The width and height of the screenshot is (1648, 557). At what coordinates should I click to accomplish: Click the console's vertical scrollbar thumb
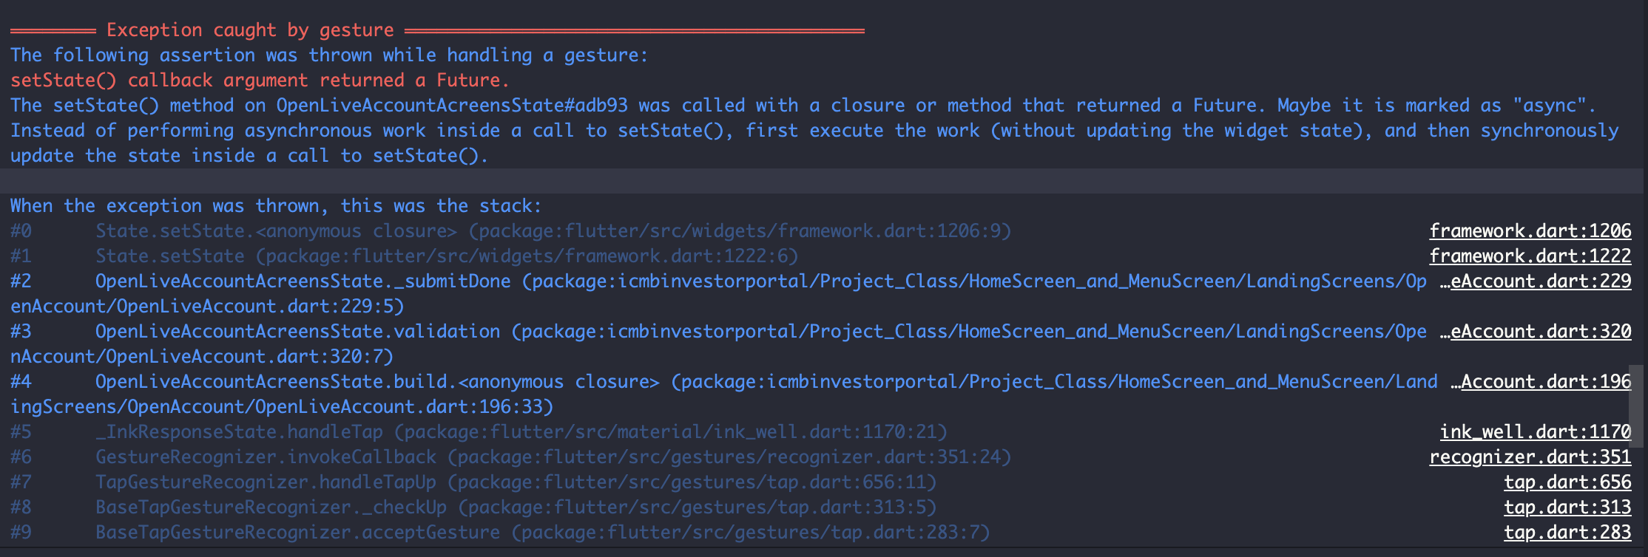tap(1638, 406)
